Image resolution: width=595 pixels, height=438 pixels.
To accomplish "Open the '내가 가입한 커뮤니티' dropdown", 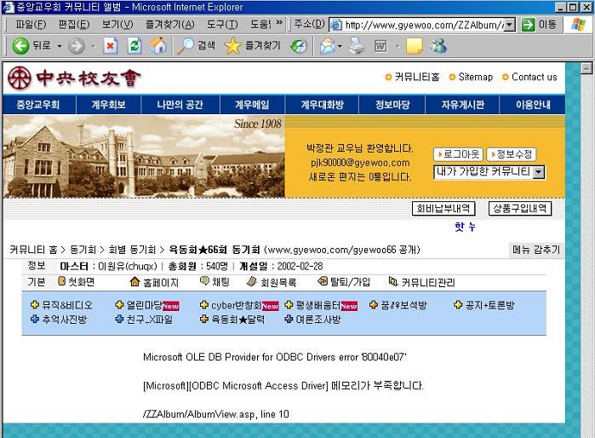I will 489,172.
